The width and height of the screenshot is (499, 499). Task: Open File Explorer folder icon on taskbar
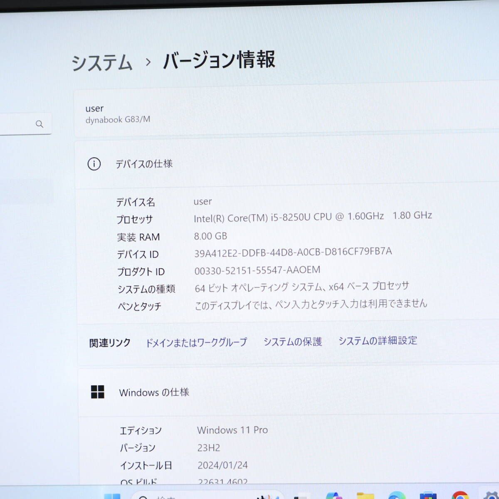(365, 496)
